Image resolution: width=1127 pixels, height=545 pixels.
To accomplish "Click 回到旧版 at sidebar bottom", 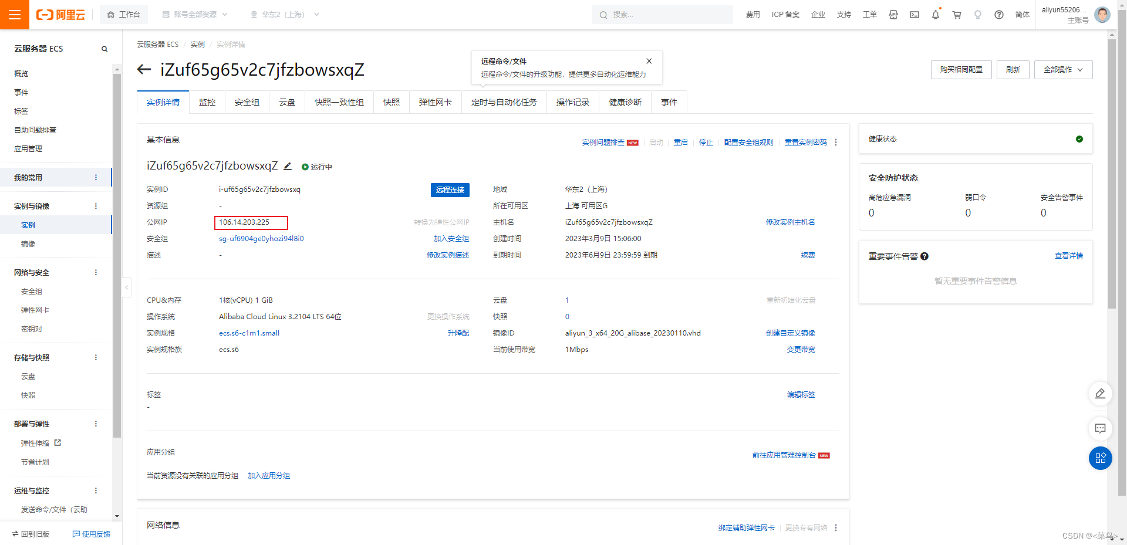I will tap(31, 534).
